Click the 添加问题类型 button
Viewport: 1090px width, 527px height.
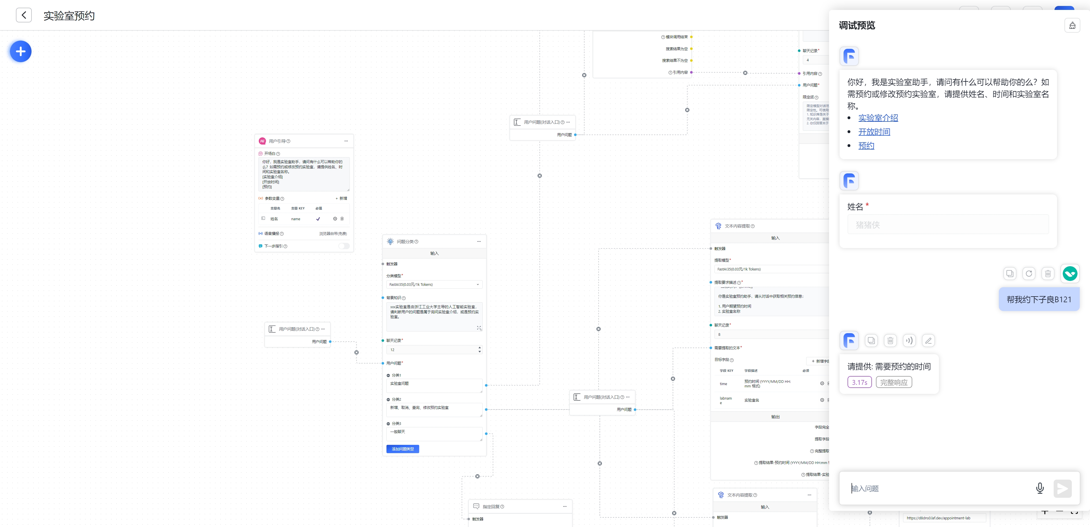tap(402, 449)
